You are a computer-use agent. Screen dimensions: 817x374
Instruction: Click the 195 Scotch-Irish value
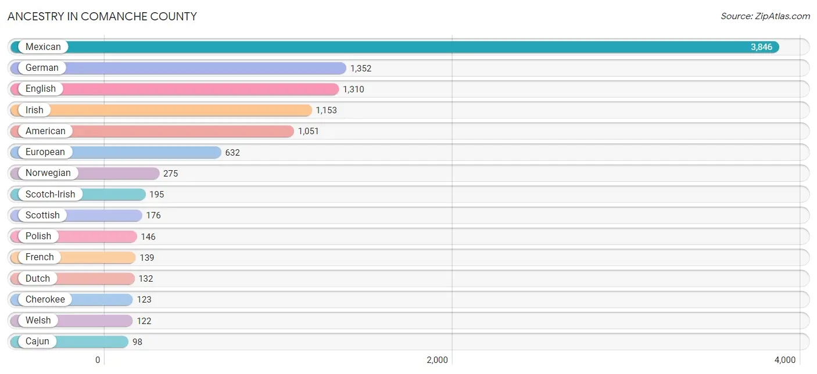pos(157,195)
